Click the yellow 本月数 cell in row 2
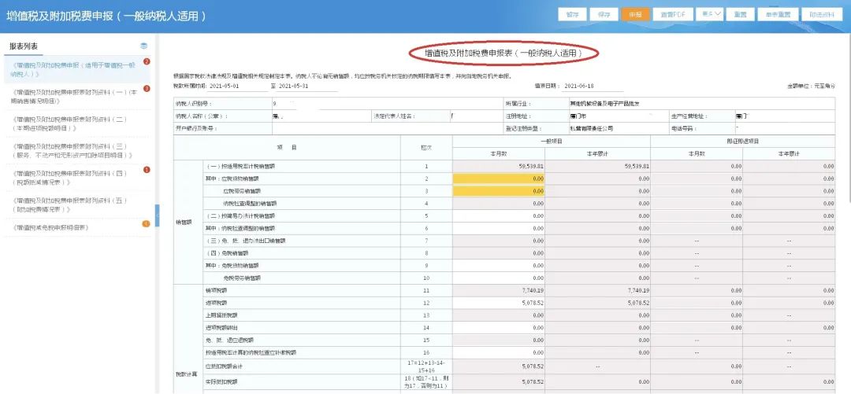851x394 pixels. [498, 179]
